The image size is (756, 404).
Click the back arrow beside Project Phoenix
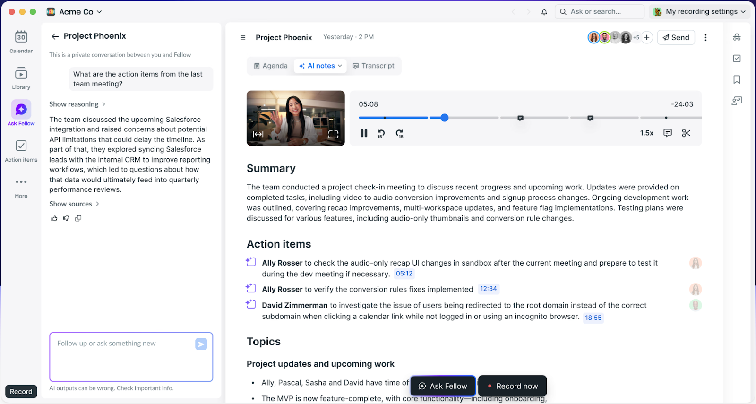click(x=55, y=36)
